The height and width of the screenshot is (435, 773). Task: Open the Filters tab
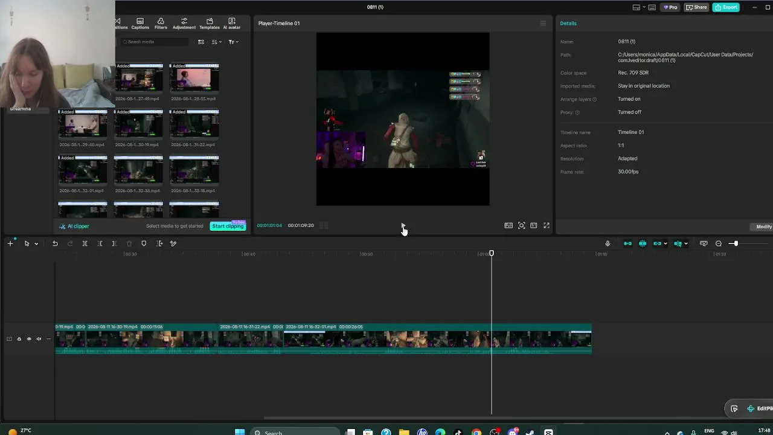click(x=161, y=24)
